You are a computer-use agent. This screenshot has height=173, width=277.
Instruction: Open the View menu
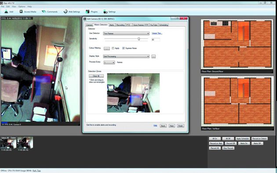point(14,7)
